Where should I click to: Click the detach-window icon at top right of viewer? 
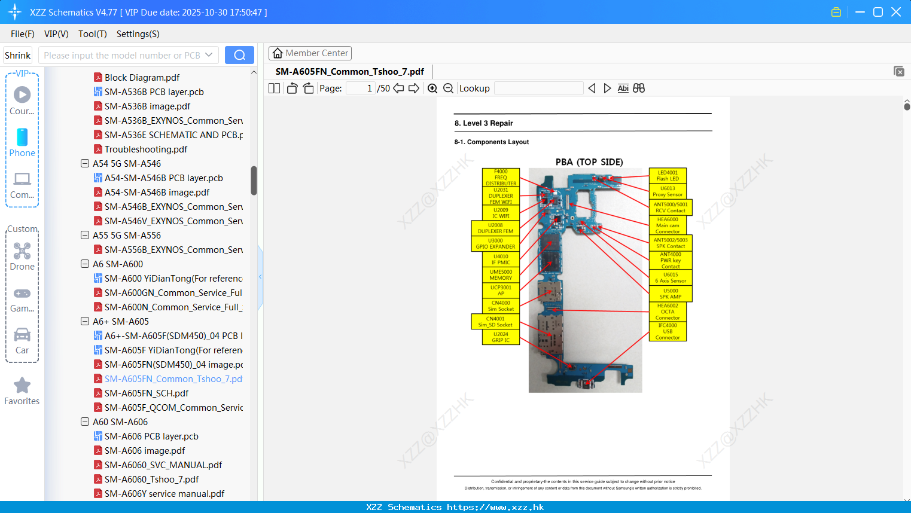pos(899,71)
